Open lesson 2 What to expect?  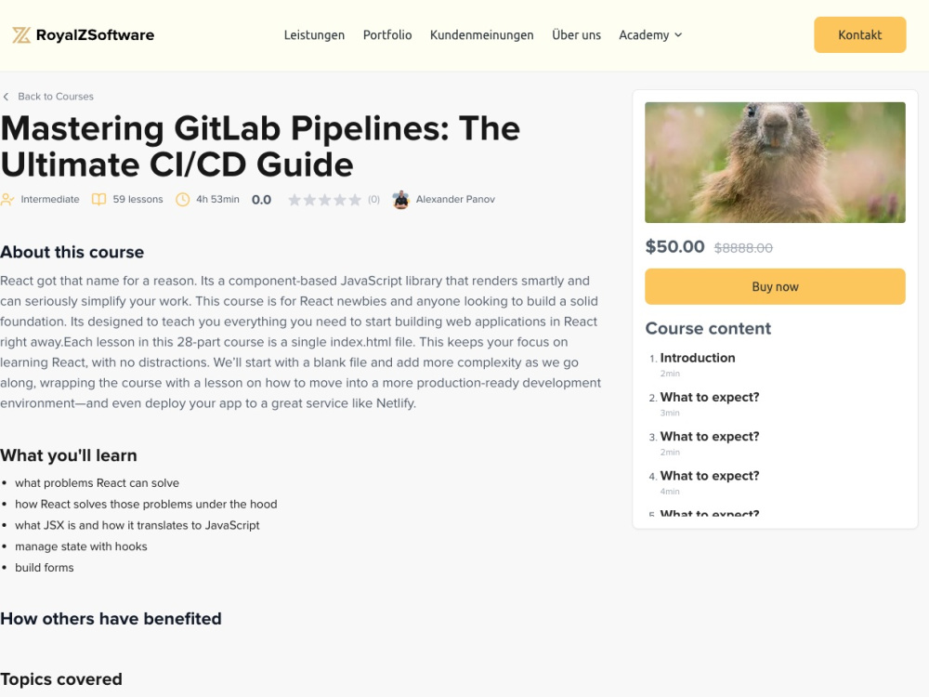(x=710, y=397)
